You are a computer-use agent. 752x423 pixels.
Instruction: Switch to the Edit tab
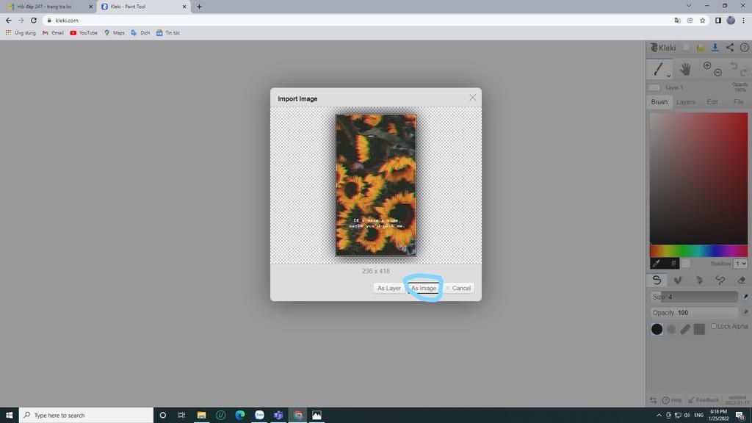click(x=712, y=101)
